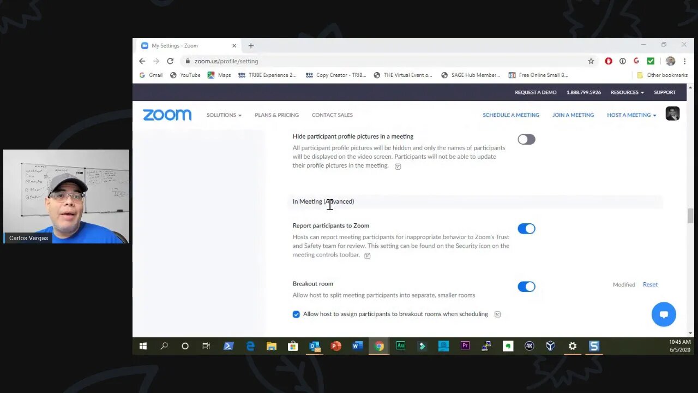The image size is (698, 393).
Task: Click the page vertical scrollbar thumb
Action: (690, 216)
